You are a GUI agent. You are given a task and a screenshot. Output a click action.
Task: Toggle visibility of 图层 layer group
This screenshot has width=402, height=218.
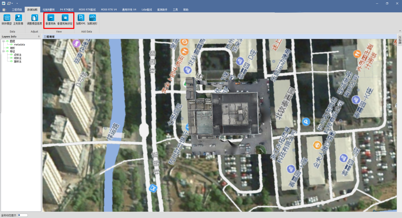7,41
